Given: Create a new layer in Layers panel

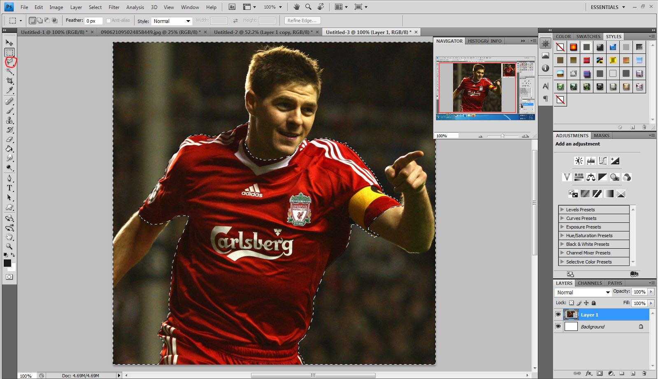Looking at the screenshot, I should tap(633, 374).
